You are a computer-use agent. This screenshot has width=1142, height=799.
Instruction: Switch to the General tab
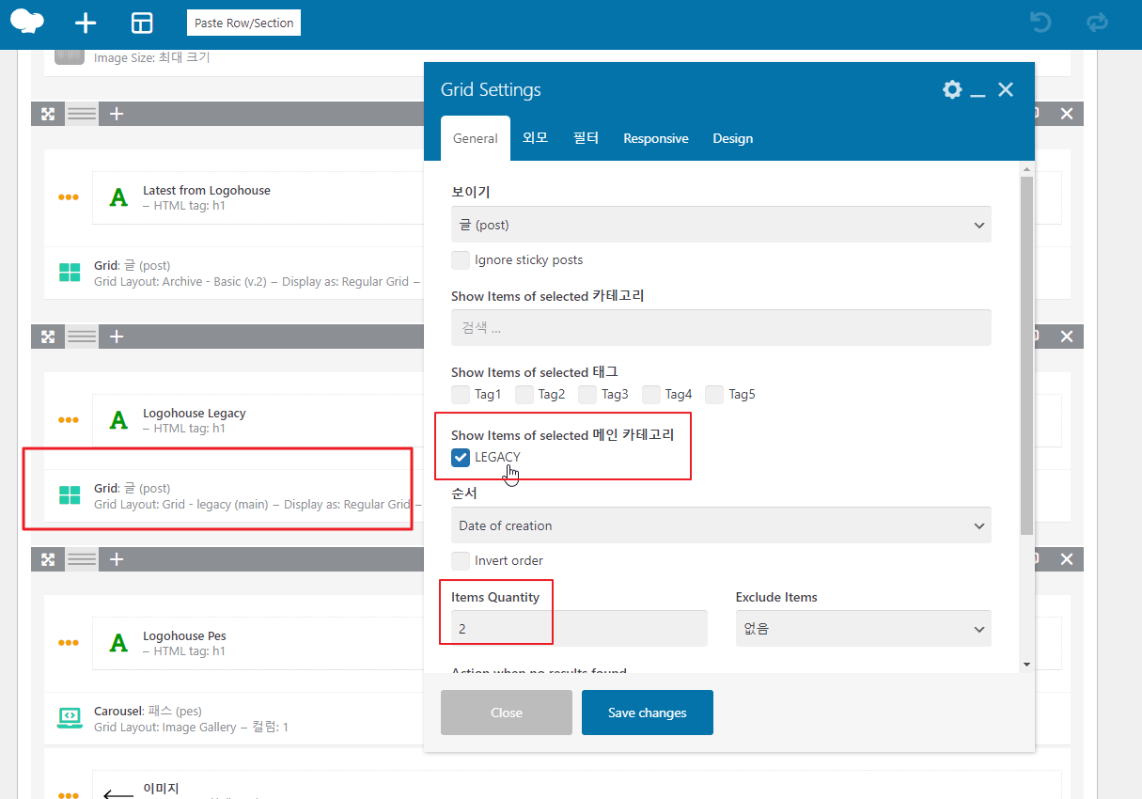pos(476,138)
